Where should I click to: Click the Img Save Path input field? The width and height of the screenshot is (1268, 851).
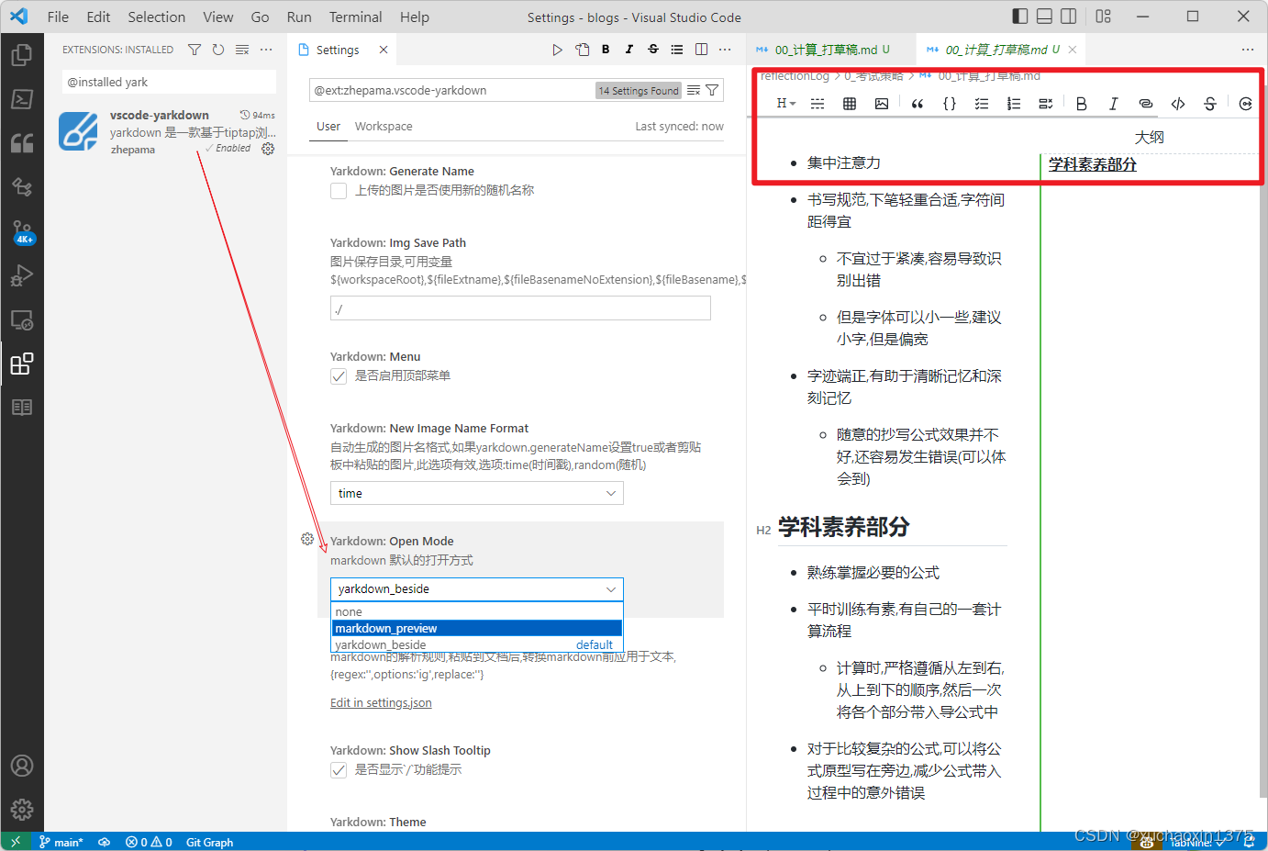520,308
